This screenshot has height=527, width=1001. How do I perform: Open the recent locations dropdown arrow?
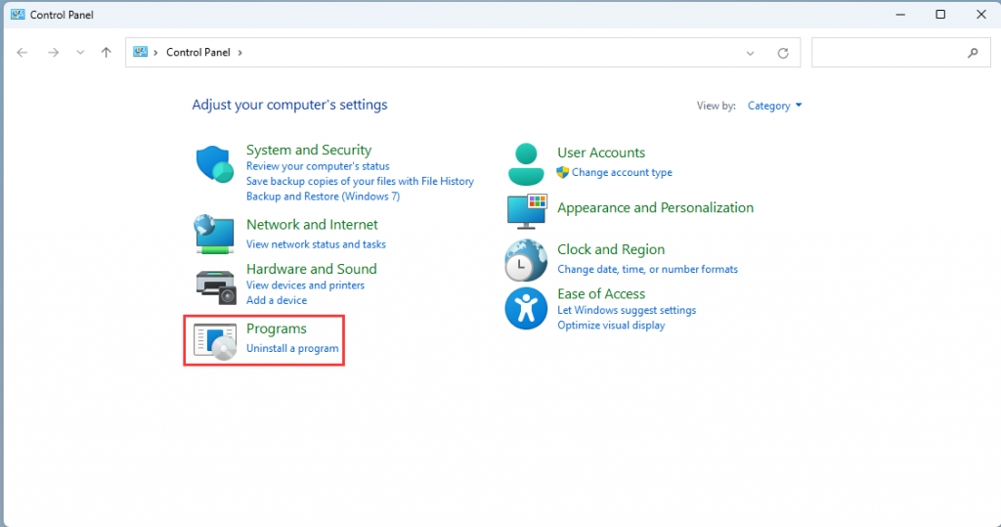tap(80, 53)
